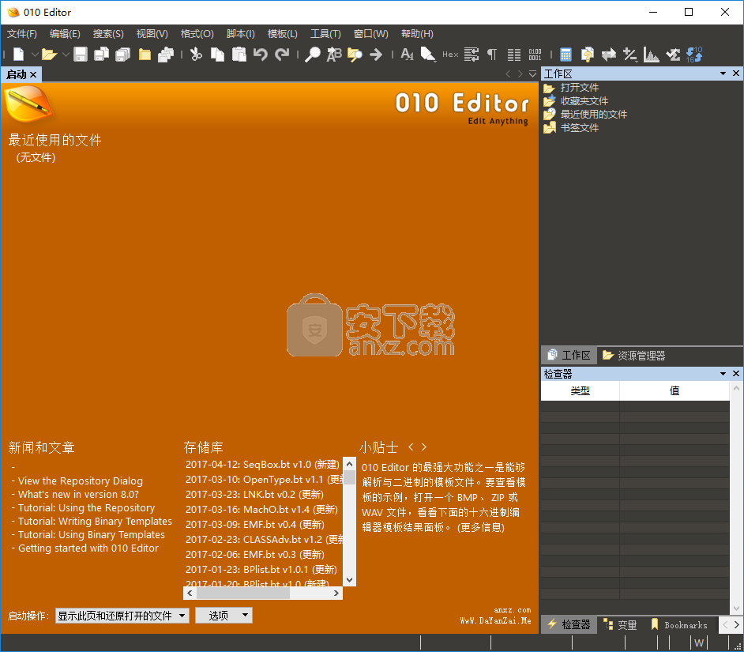This screenshot has height=652, width=744.
Task: Open View the Repository Dialog link
Action: [x=81, y=481]
